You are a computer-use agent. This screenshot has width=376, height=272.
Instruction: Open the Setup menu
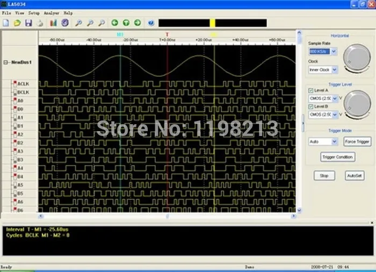(34, 13)
